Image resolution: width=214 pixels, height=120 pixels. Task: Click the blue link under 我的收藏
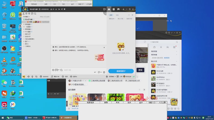pos(167,58)
